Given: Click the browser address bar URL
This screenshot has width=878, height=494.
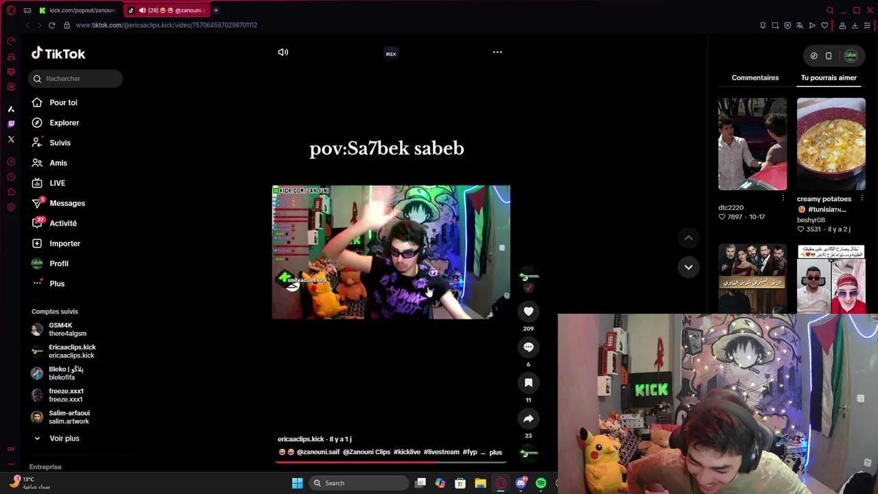Looking at the screenshot, I should tap(166, 25).
